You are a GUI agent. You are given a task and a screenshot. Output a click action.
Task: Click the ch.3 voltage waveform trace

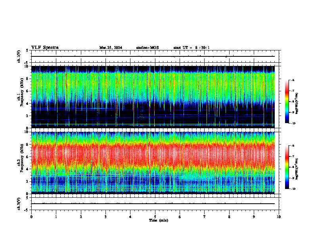click(x=153, y=204)
